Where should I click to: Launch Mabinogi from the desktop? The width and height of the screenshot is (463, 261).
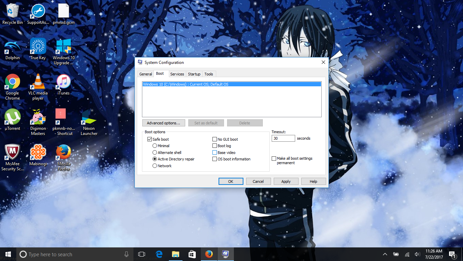click(x=38, y=153)
